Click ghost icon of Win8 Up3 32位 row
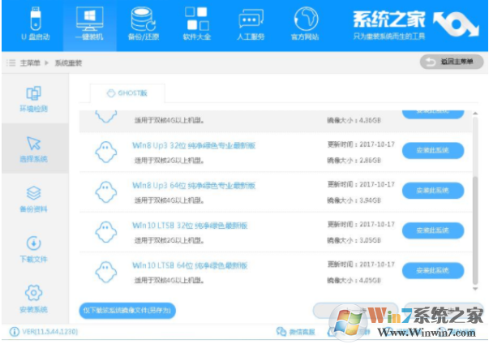489x344 pixels. coord(106,152)
